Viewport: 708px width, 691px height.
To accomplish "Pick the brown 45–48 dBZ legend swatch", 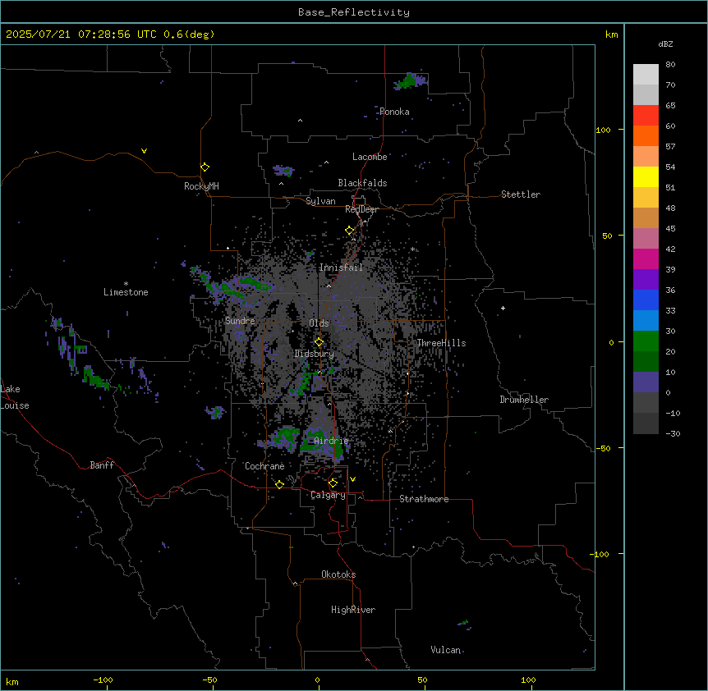I will (x=646, y=217).
